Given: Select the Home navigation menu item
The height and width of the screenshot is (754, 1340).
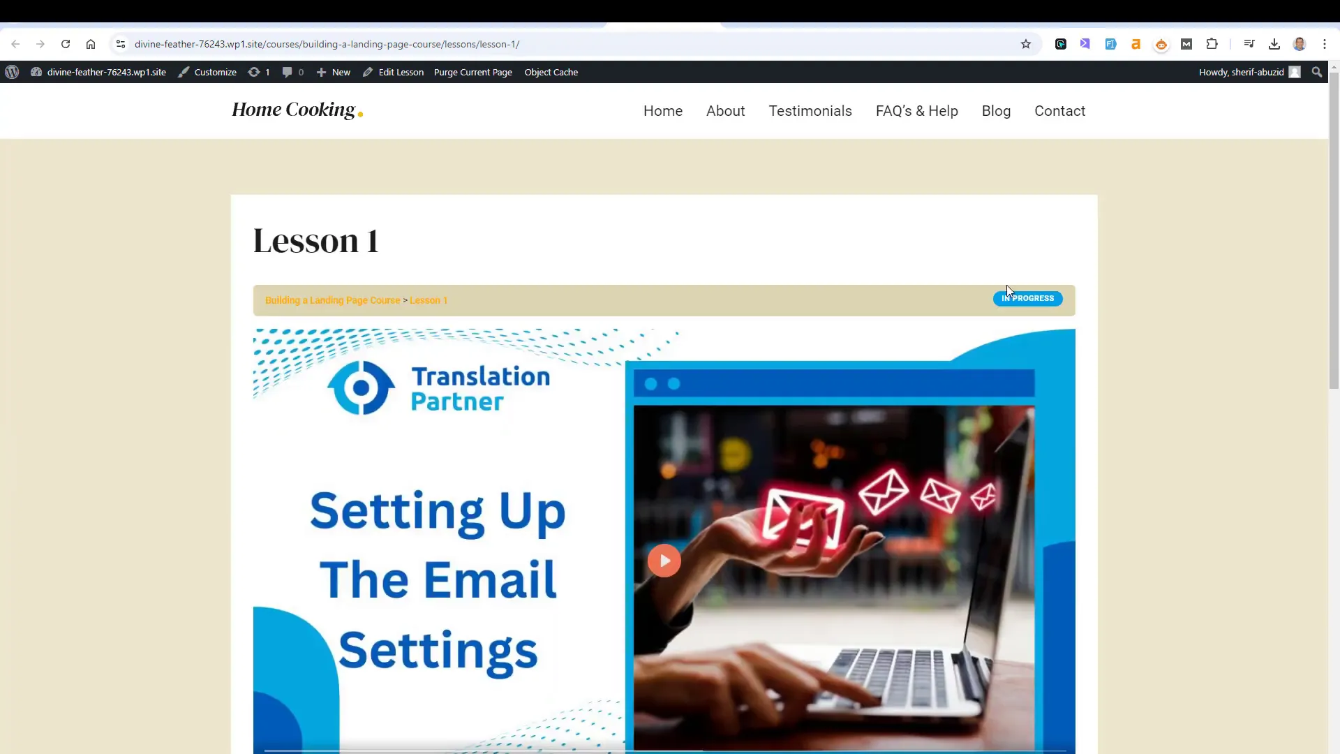Looking at the screenshot, I should tap(662, 110).
